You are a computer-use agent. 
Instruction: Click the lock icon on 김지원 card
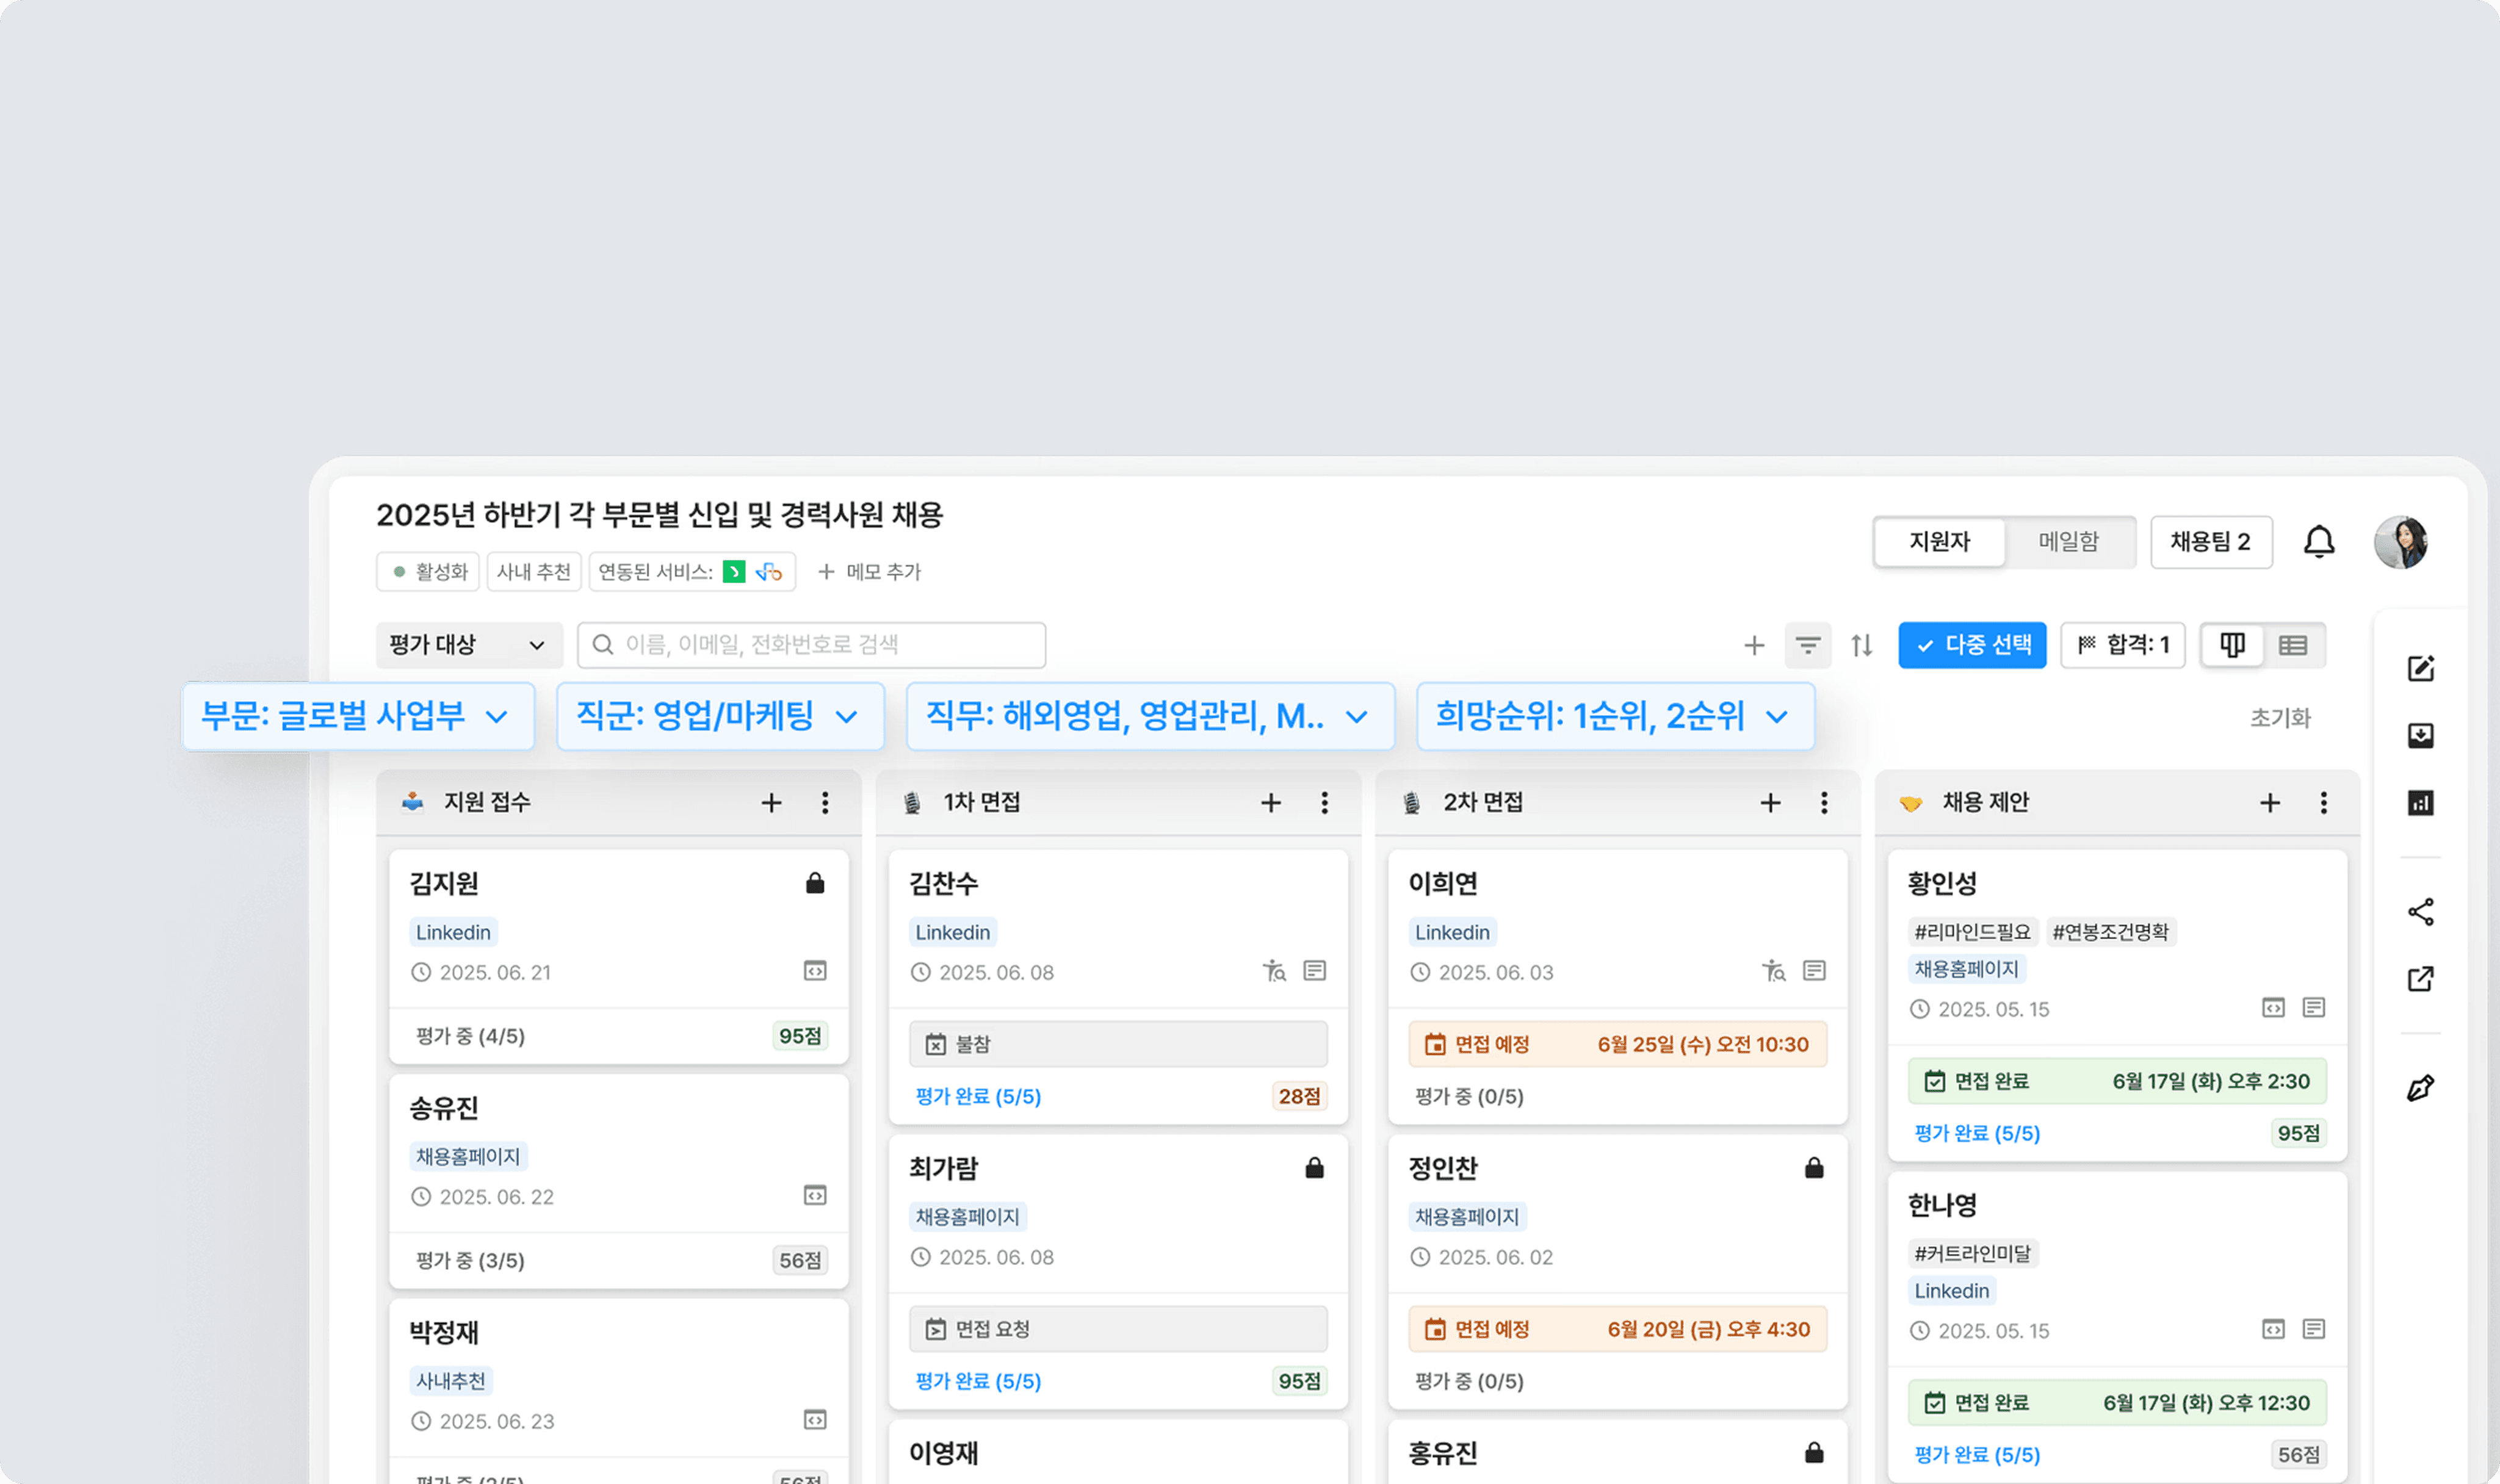click(815, 882)
